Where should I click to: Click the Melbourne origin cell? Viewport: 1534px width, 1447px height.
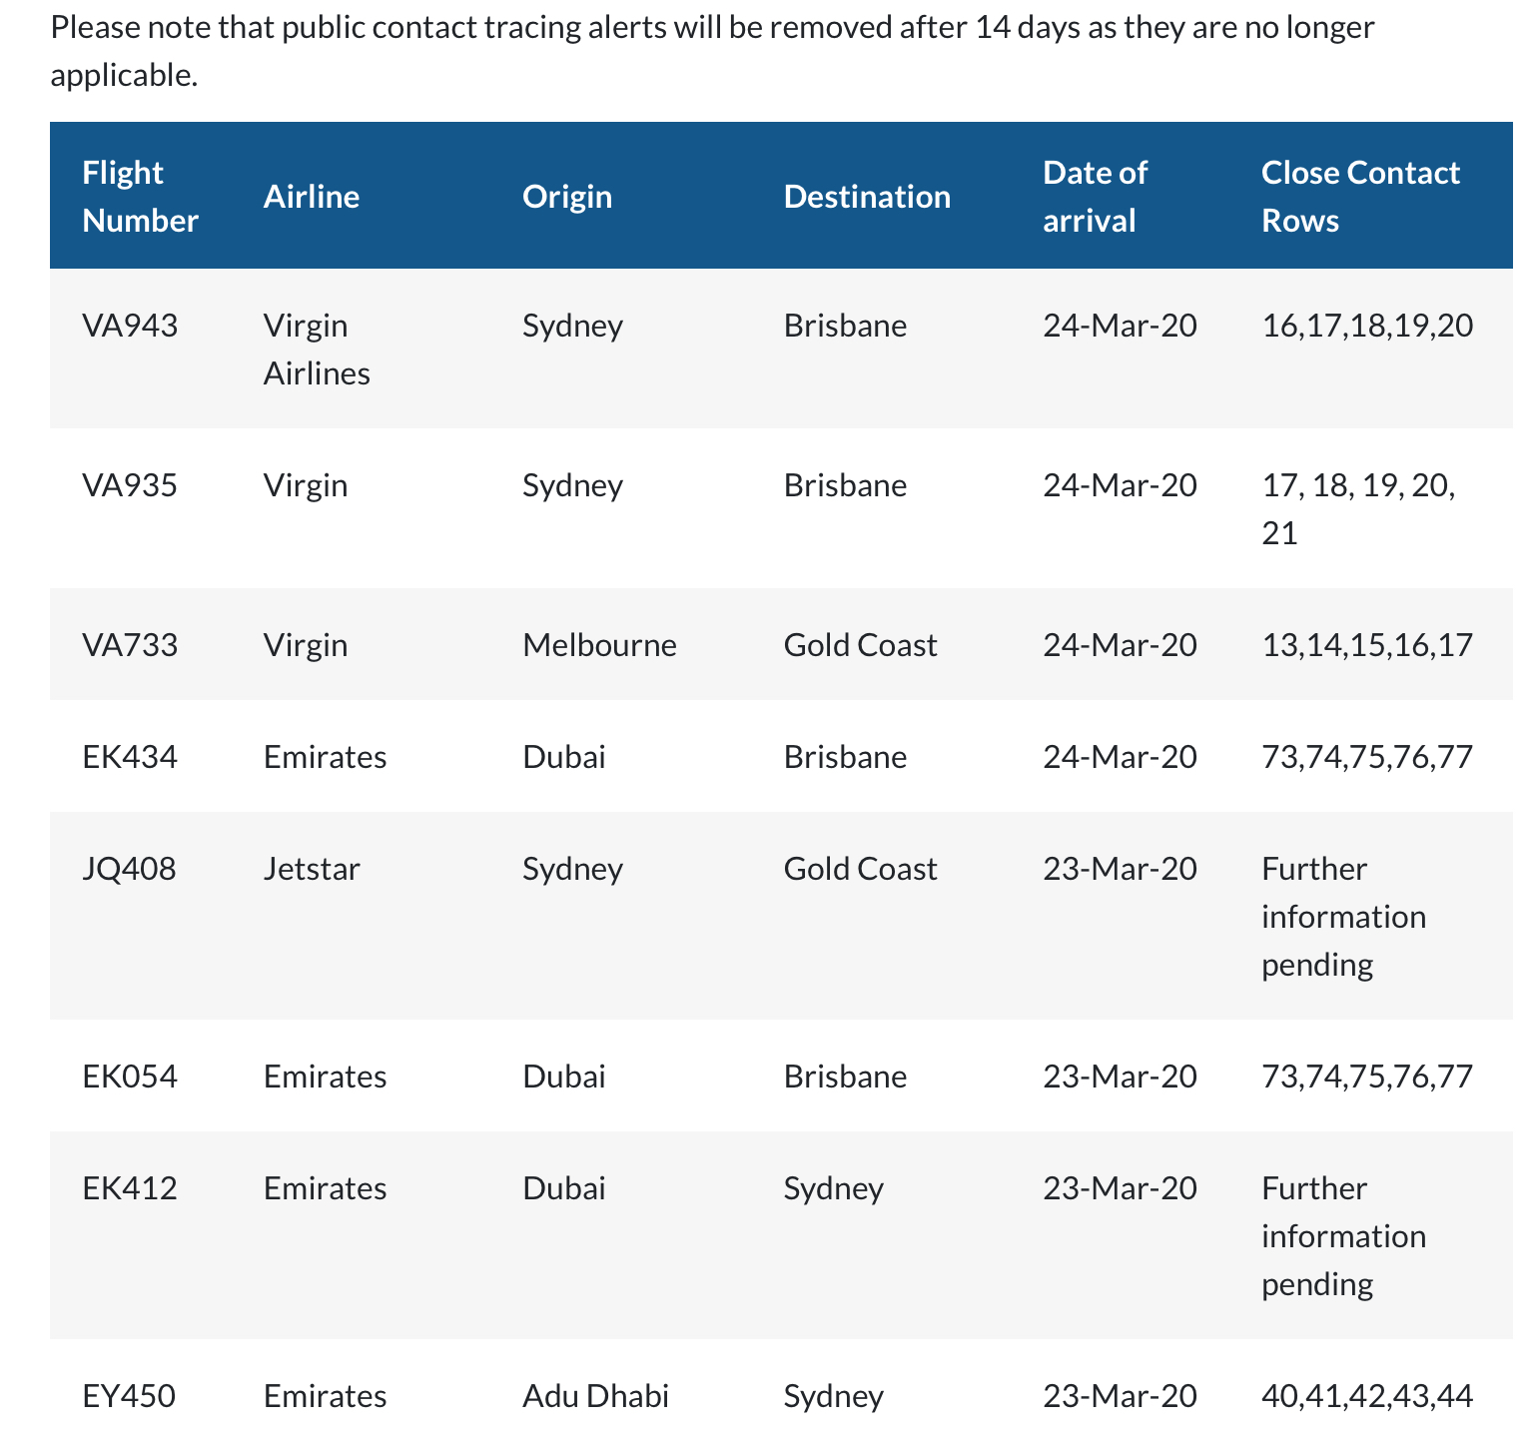(x=599, y=645)
